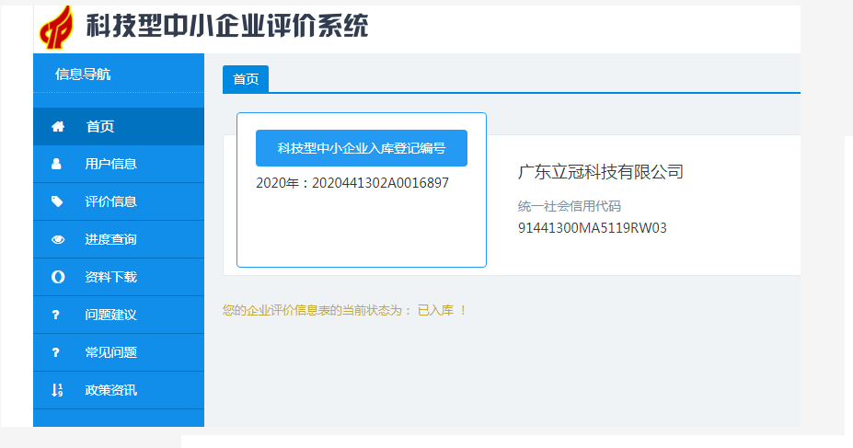The height and width of the screenshot is (448, 853).
Task: Click the circle icon for 资料下载
Action: pos(58,277)
